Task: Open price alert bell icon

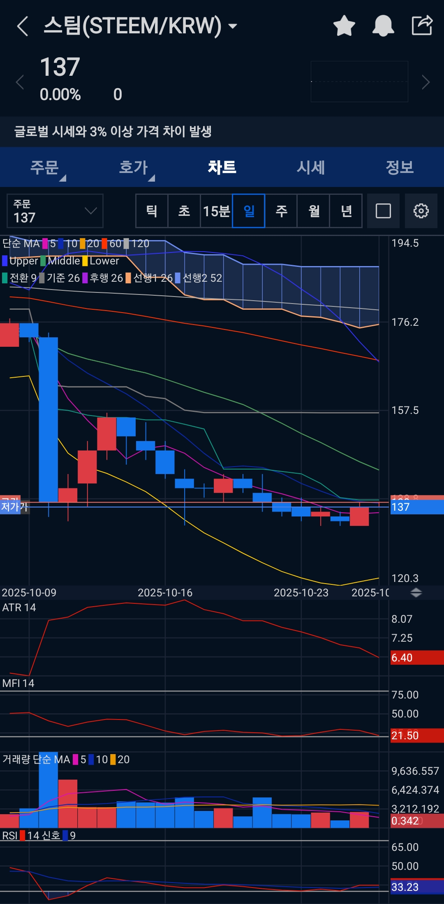Action: click(383, 26)
